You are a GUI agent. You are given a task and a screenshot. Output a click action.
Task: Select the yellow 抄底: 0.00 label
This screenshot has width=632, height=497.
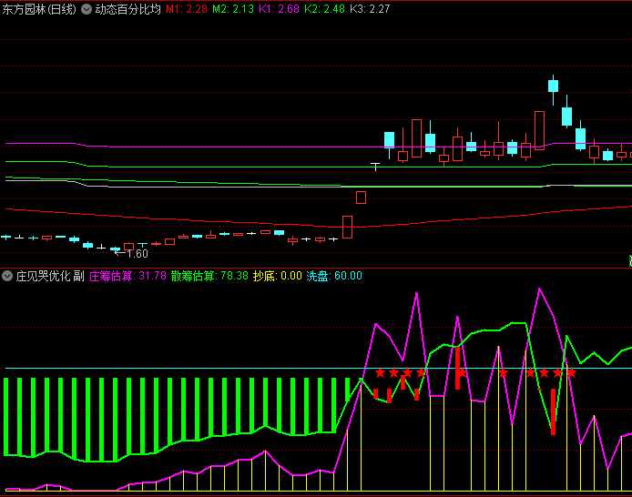click(277, 276)
